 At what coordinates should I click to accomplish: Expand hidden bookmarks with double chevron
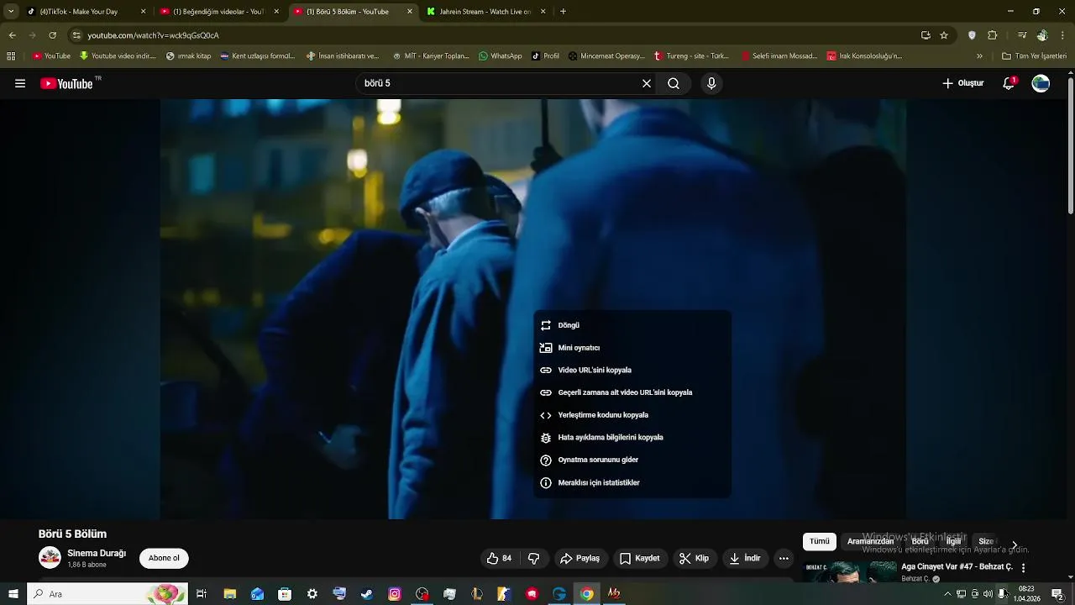pyautogui.click(x=979, y=56)
